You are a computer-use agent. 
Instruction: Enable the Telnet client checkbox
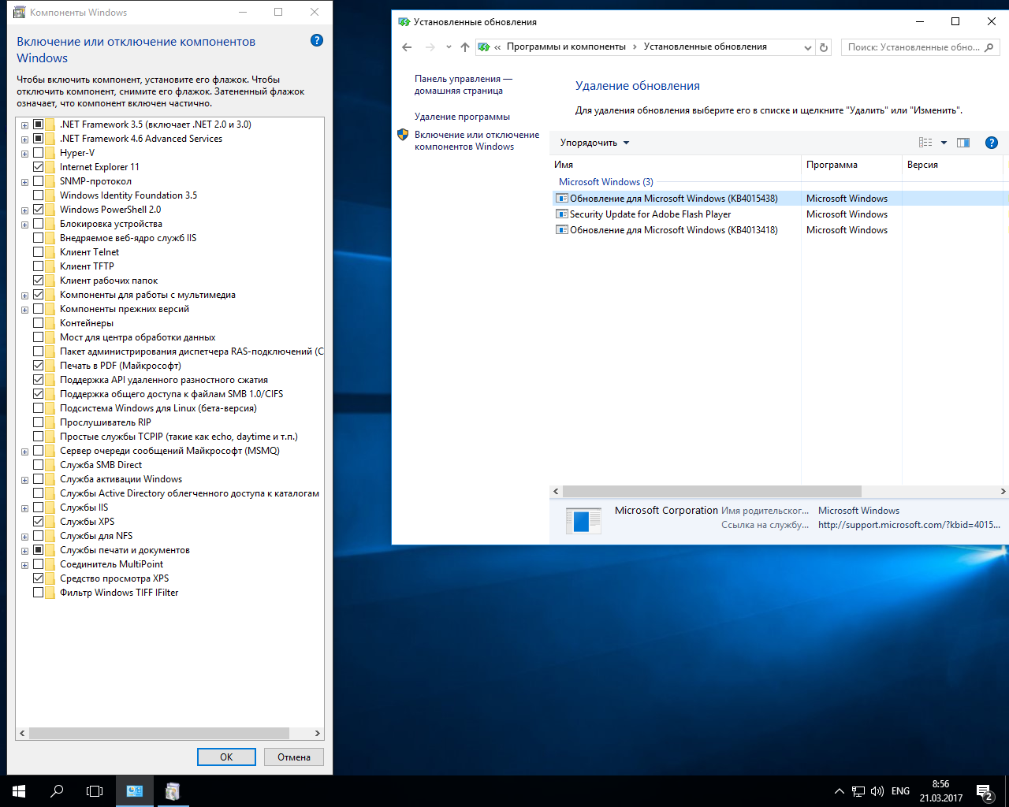[x=38, y=252]
